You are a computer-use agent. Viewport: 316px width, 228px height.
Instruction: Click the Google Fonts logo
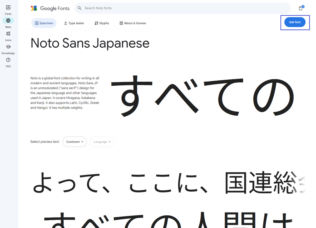pyautogui.click(x=50, y=8)
